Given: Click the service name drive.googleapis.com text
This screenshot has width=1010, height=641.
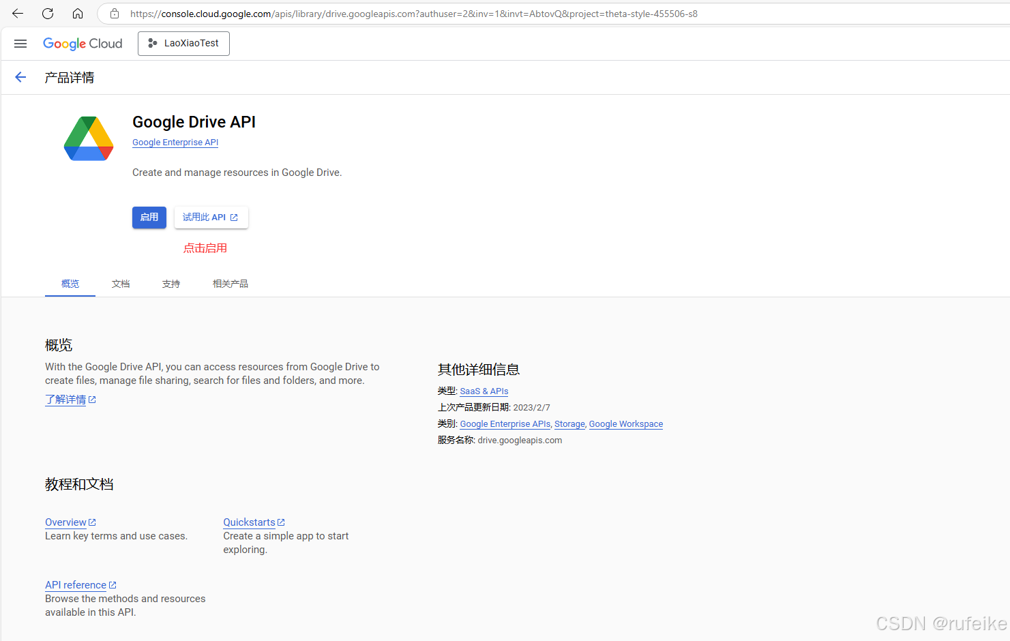Looking at the screenshot, I should pyautogui.click(x=520, y=441).
